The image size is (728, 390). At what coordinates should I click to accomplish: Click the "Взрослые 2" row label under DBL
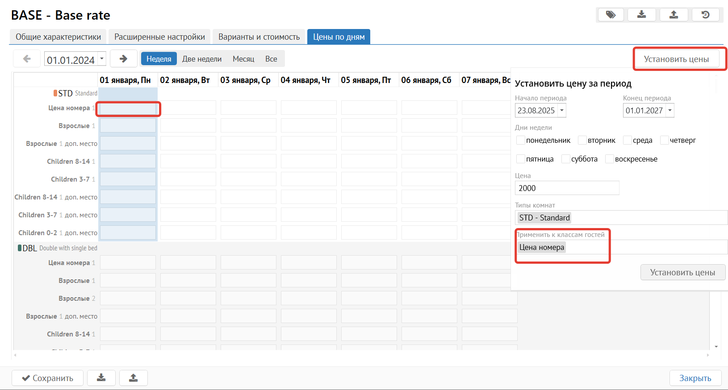coord(77,299)
